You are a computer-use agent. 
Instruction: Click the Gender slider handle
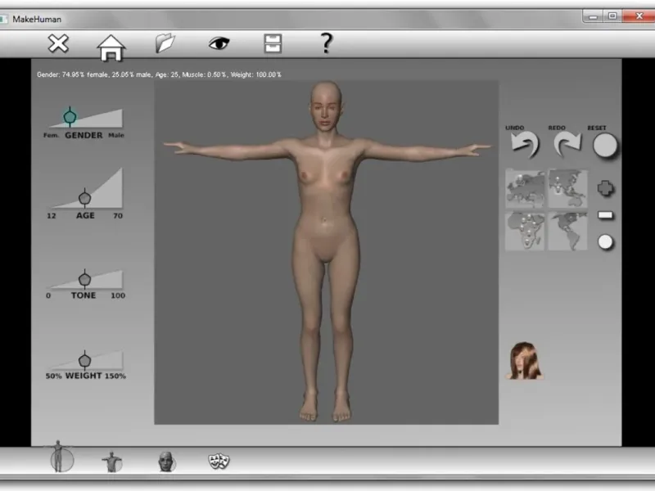point(70,116)
